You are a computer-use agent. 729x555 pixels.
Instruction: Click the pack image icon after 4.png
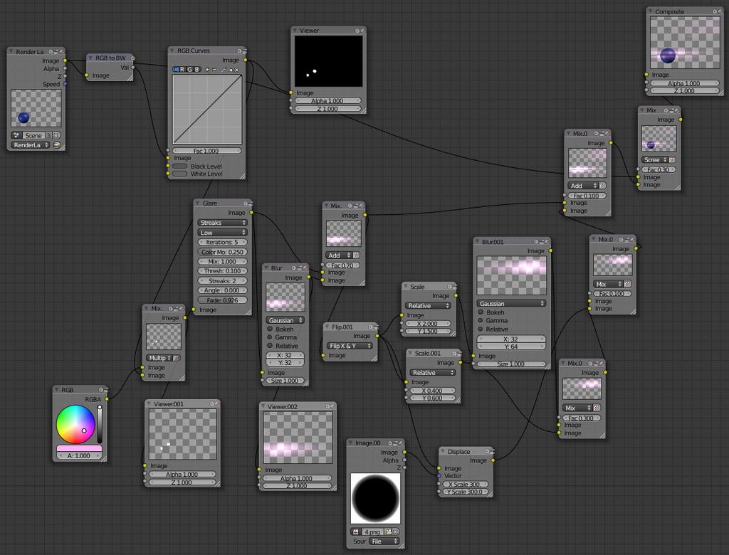388,532
